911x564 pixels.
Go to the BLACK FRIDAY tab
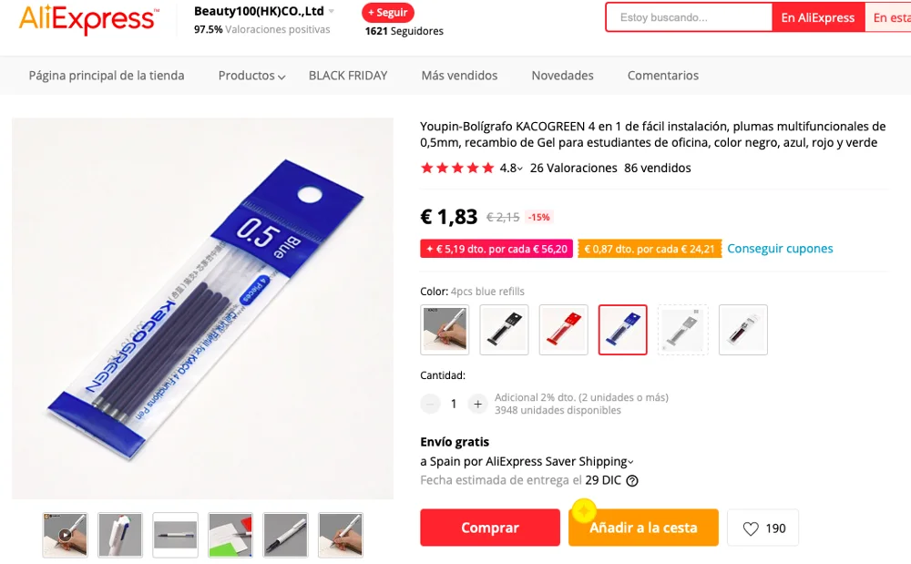coord(348,76)
